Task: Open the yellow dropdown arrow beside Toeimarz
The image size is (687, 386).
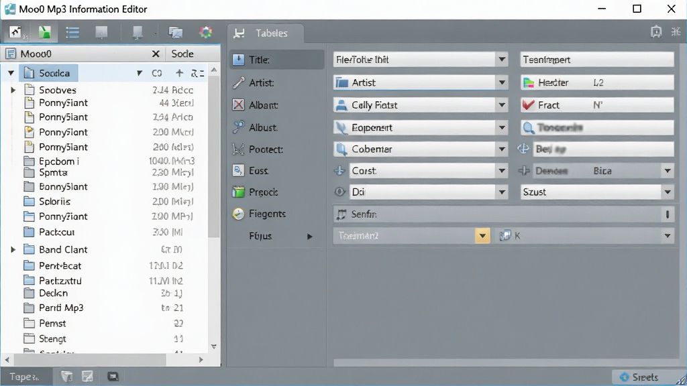Action: [x=482, y=236]
